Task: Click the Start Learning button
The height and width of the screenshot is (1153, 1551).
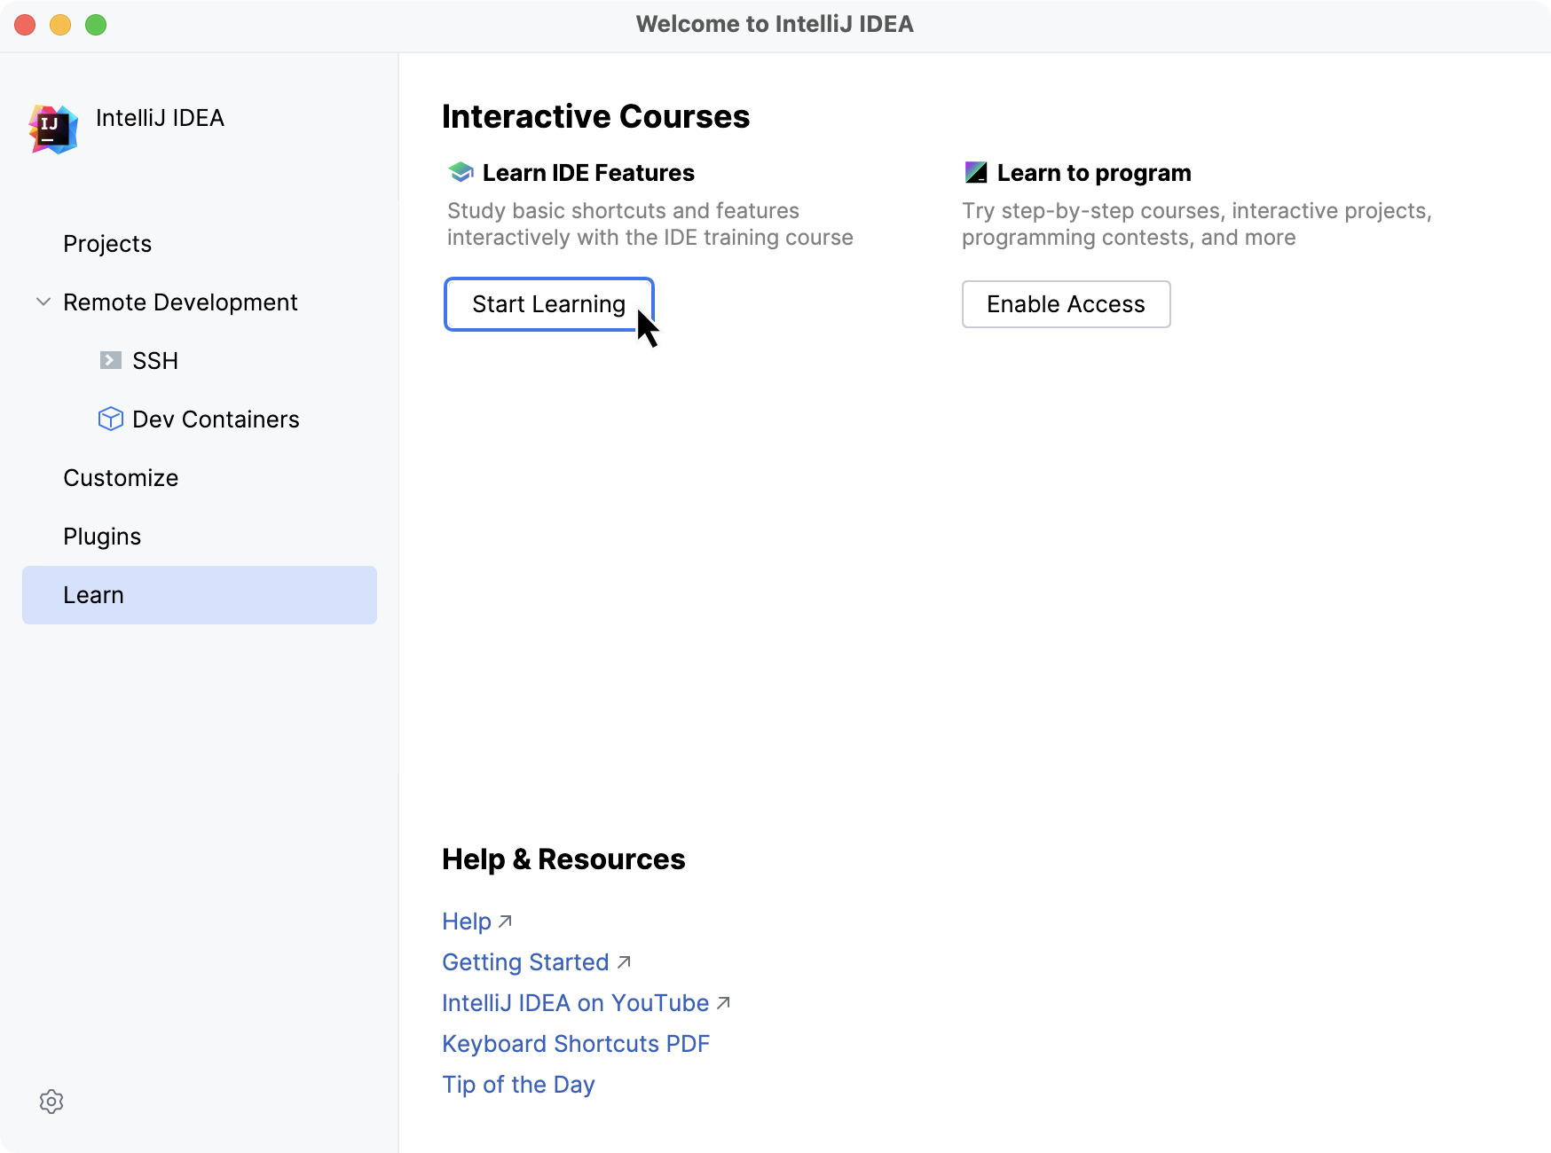Action: point(549,304)
